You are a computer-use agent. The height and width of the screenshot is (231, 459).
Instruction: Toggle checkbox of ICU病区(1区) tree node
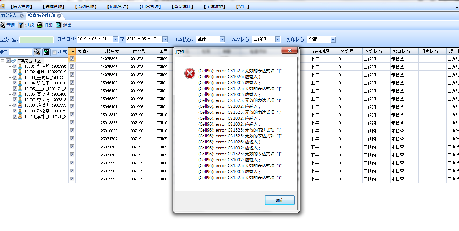coord(8,61)
